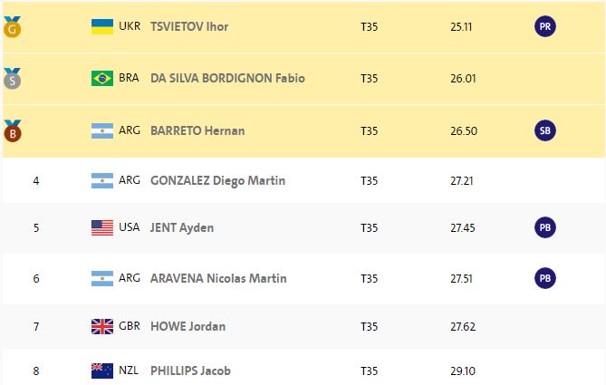Click the Great Britain flag icon
The image size is (606, 385).
pyautogui.click(x=102, y=326)
